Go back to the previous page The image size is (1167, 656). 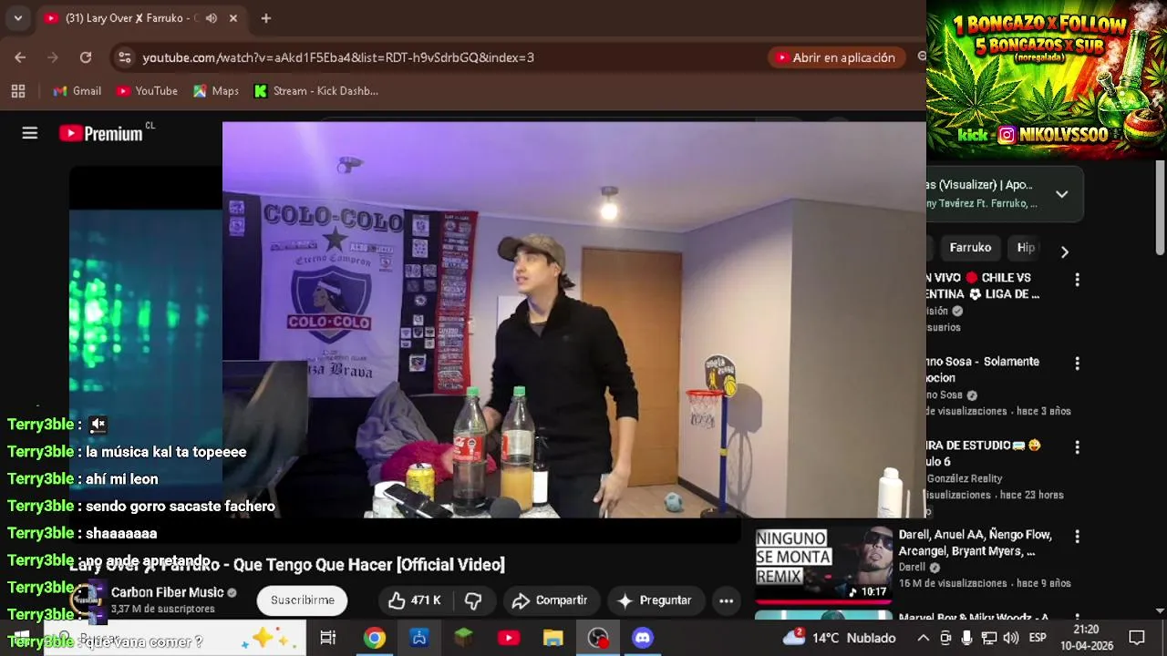[20, 57]
